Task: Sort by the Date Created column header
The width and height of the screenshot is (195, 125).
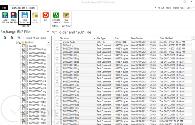Action: click(x=144, y=38)
